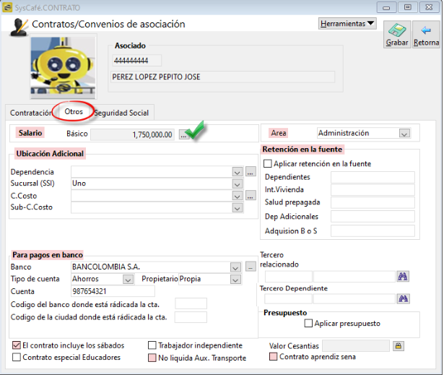Open the C.Costo ellipsis lookup button
Image resolution: width=444 pixels, height=375 pixels.
[x=251, y=195]
